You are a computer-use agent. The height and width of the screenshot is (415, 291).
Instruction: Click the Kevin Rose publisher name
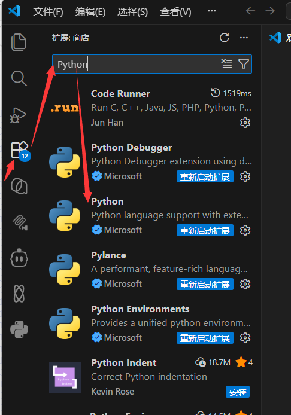(113, 392)
